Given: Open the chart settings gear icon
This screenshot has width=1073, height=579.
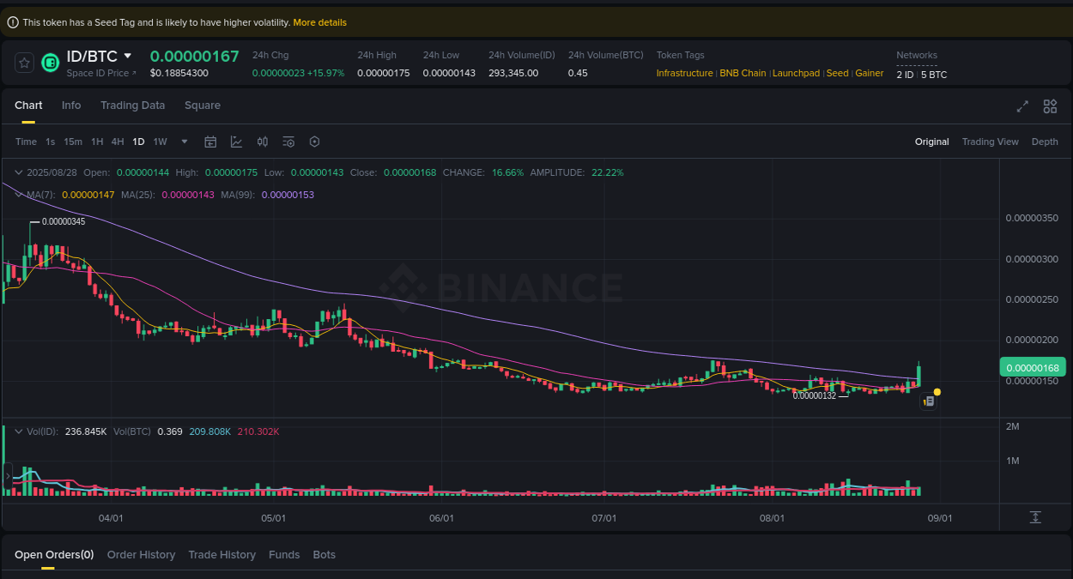Looking at the screenshot, I should tap(314, 142).
